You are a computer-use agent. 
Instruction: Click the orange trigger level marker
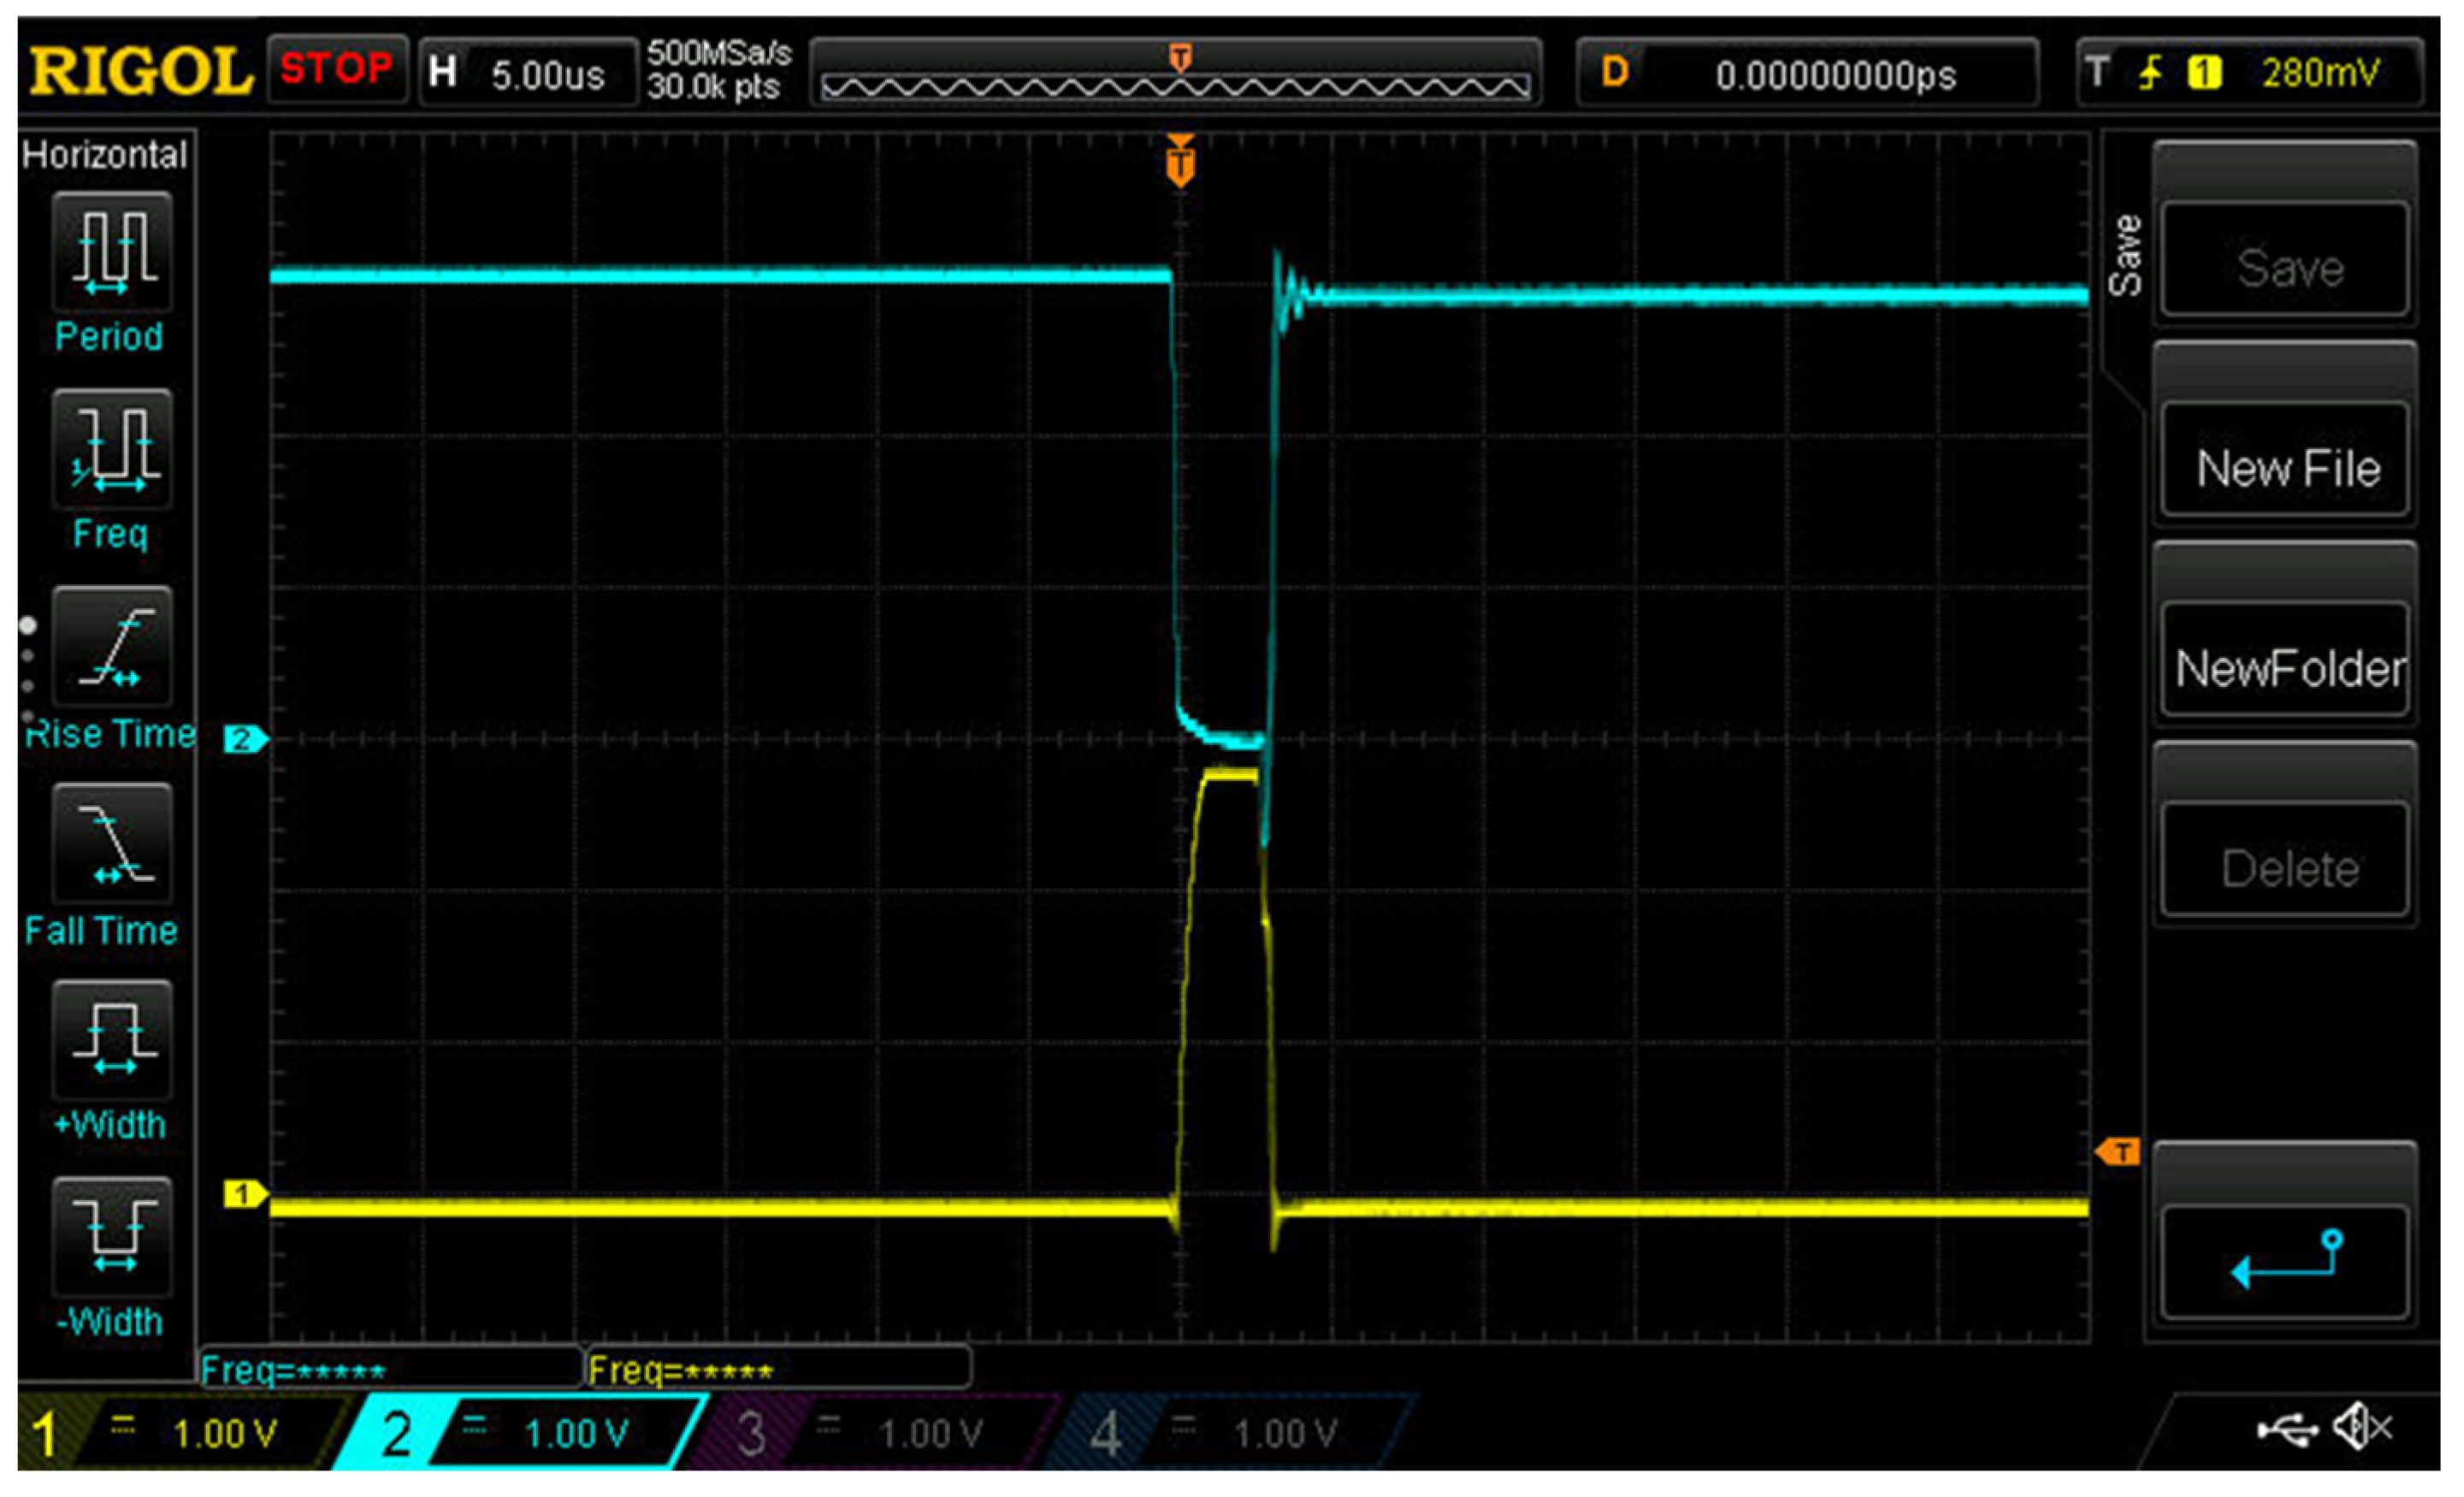[2118, 1152]
